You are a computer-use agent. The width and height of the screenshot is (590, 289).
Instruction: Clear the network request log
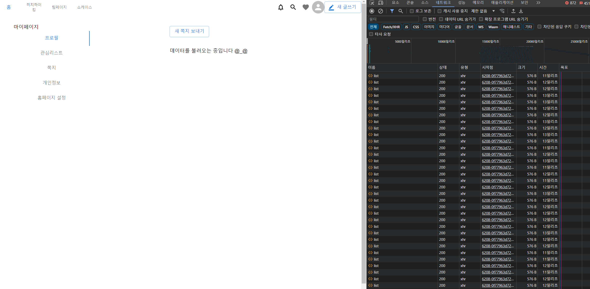click(x=381, y=11)
